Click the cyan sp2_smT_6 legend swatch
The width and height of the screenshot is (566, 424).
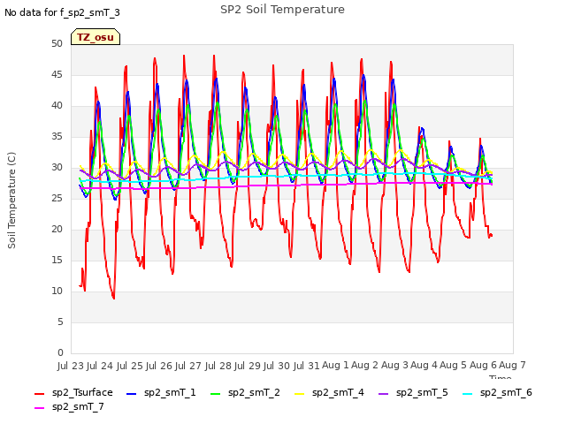click(x=468, y=393)
